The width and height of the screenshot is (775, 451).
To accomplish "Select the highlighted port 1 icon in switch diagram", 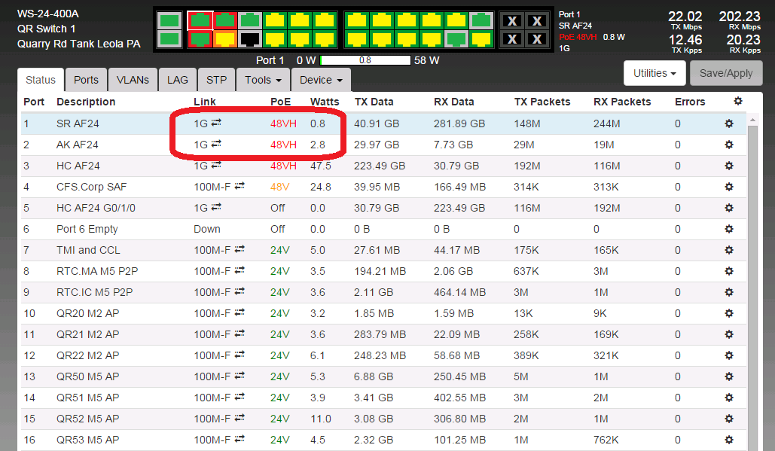I will (x=200, y=20).
